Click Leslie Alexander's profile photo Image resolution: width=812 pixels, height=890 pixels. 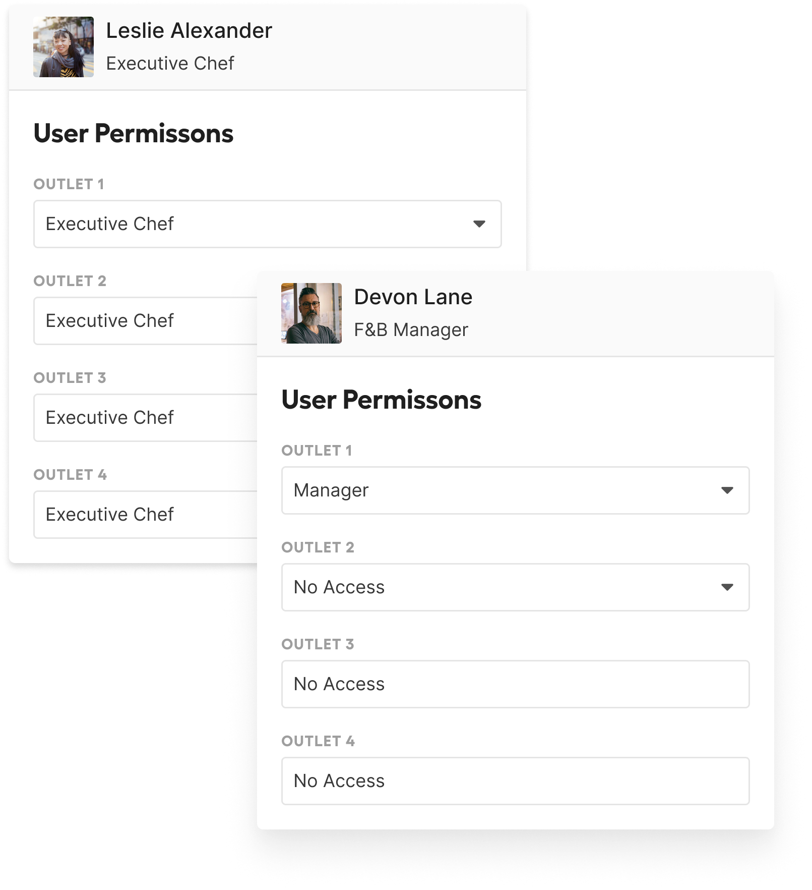(x=64, y=47)
